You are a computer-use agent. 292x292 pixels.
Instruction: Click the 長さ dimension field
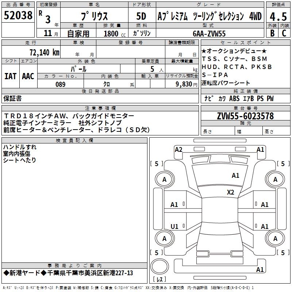(218, 131)
